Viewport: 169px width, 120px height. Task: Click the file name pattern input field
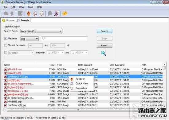64,38
